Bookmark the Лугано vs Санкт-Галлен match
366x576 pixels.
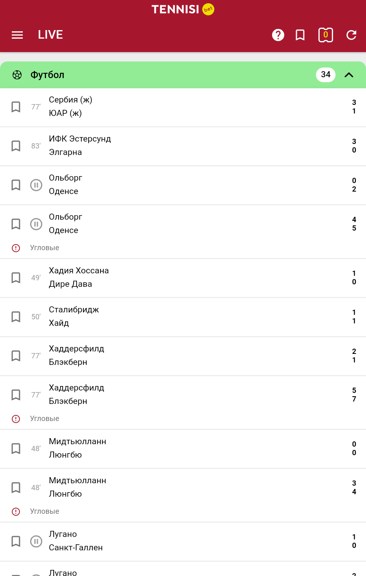pos(16,541)
